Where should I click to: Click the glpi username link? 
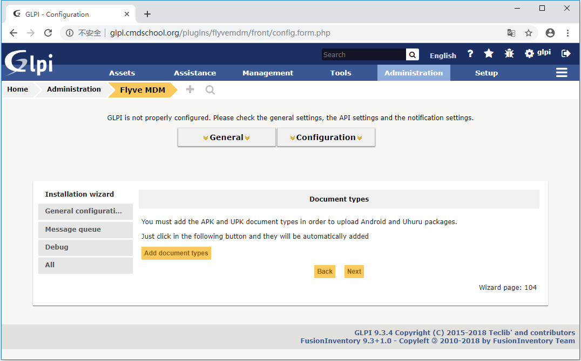[544, 52]
